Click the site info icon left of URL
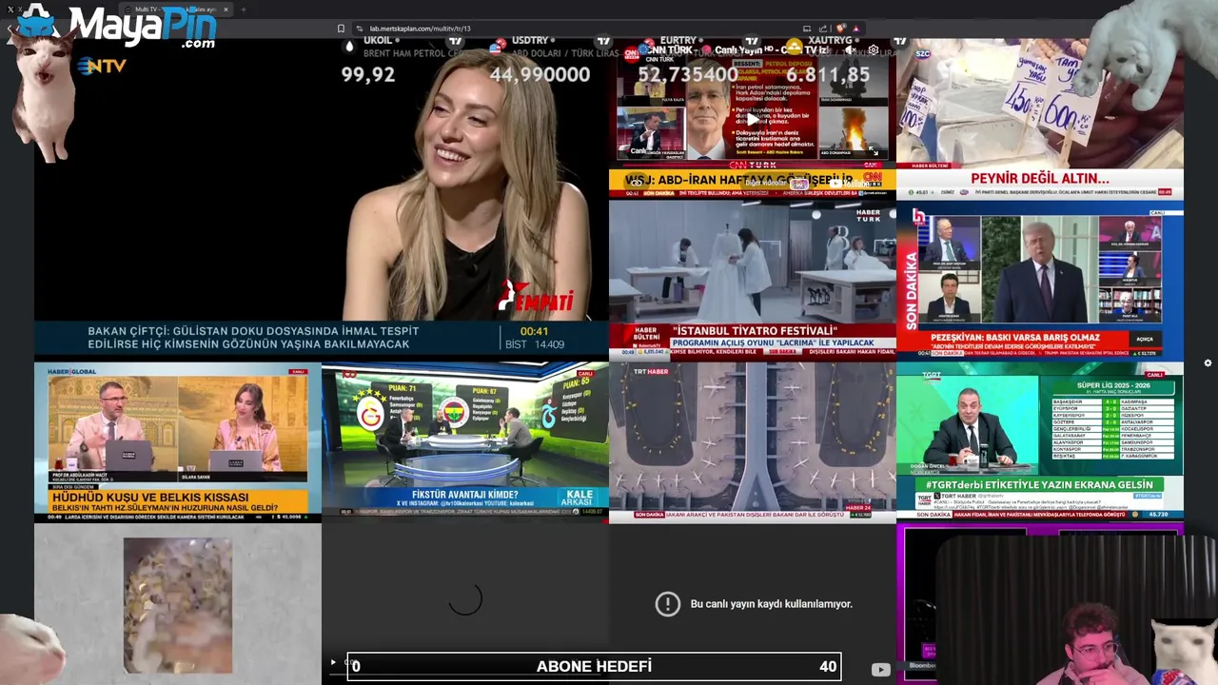The width and height of the screenshot is (1218, 685). coord(359,29)
